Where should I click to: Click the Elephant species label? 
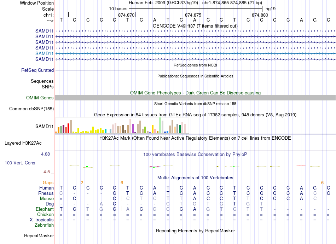pyautogui.click(x=45, y=209)
